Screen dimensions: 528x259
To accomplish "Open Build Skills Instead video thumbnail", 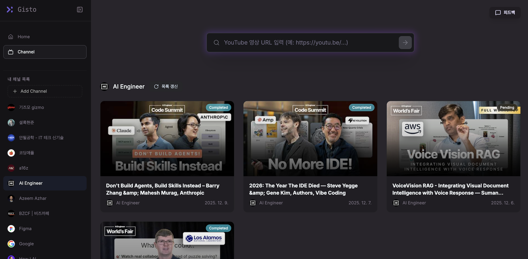I will [167, 138].
